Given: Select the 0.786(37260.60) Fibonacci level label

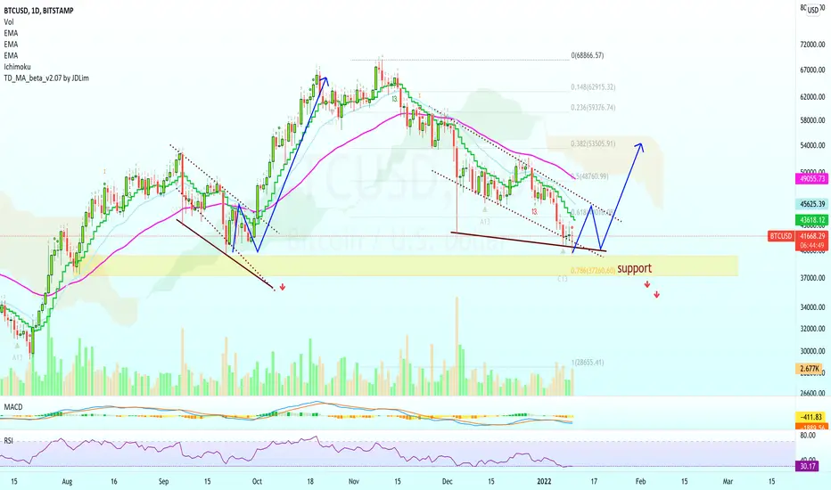Looking at the screenshot, I should point(593,270).
